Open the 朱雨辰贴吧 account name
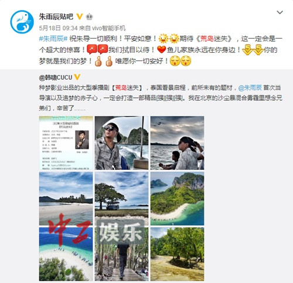293x283 pixels. click(56, 16)
